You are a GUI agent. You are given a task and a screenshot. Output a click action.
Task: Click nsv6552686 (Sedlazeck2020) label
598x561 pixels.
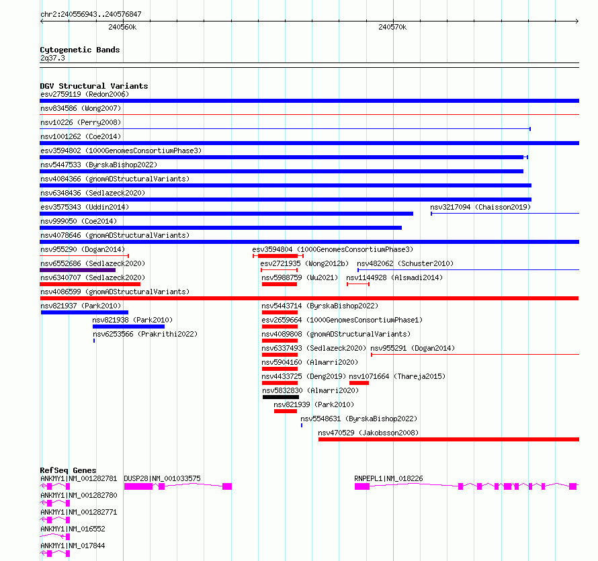coord(93,263)
